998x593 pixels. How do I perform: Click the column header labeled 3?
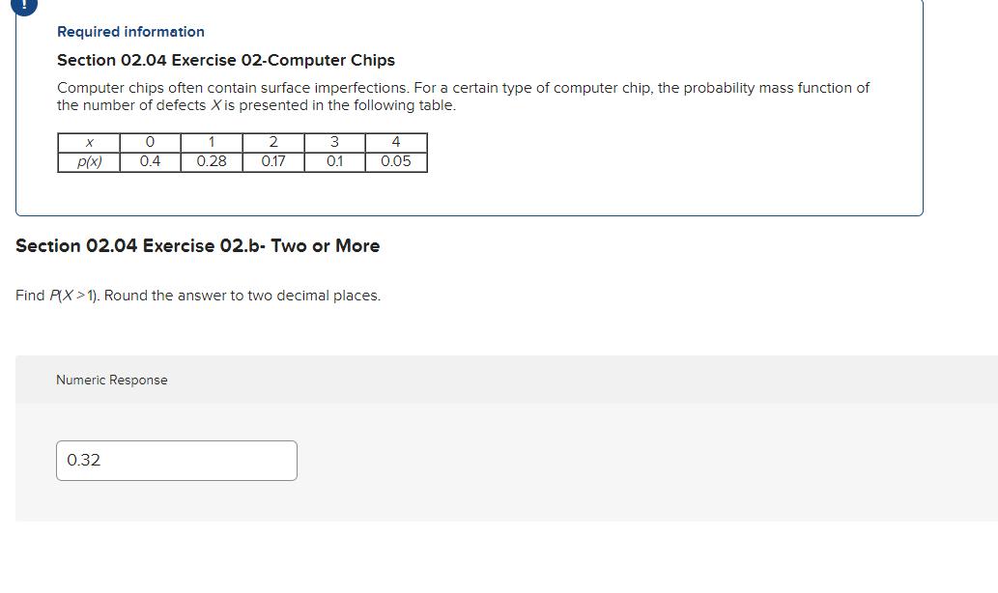[334, 142]
